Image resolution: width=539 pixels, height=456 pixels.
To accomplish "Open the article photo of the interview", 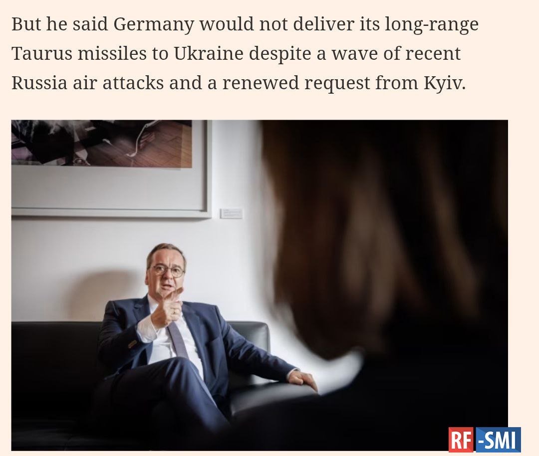I will point(260,285).
